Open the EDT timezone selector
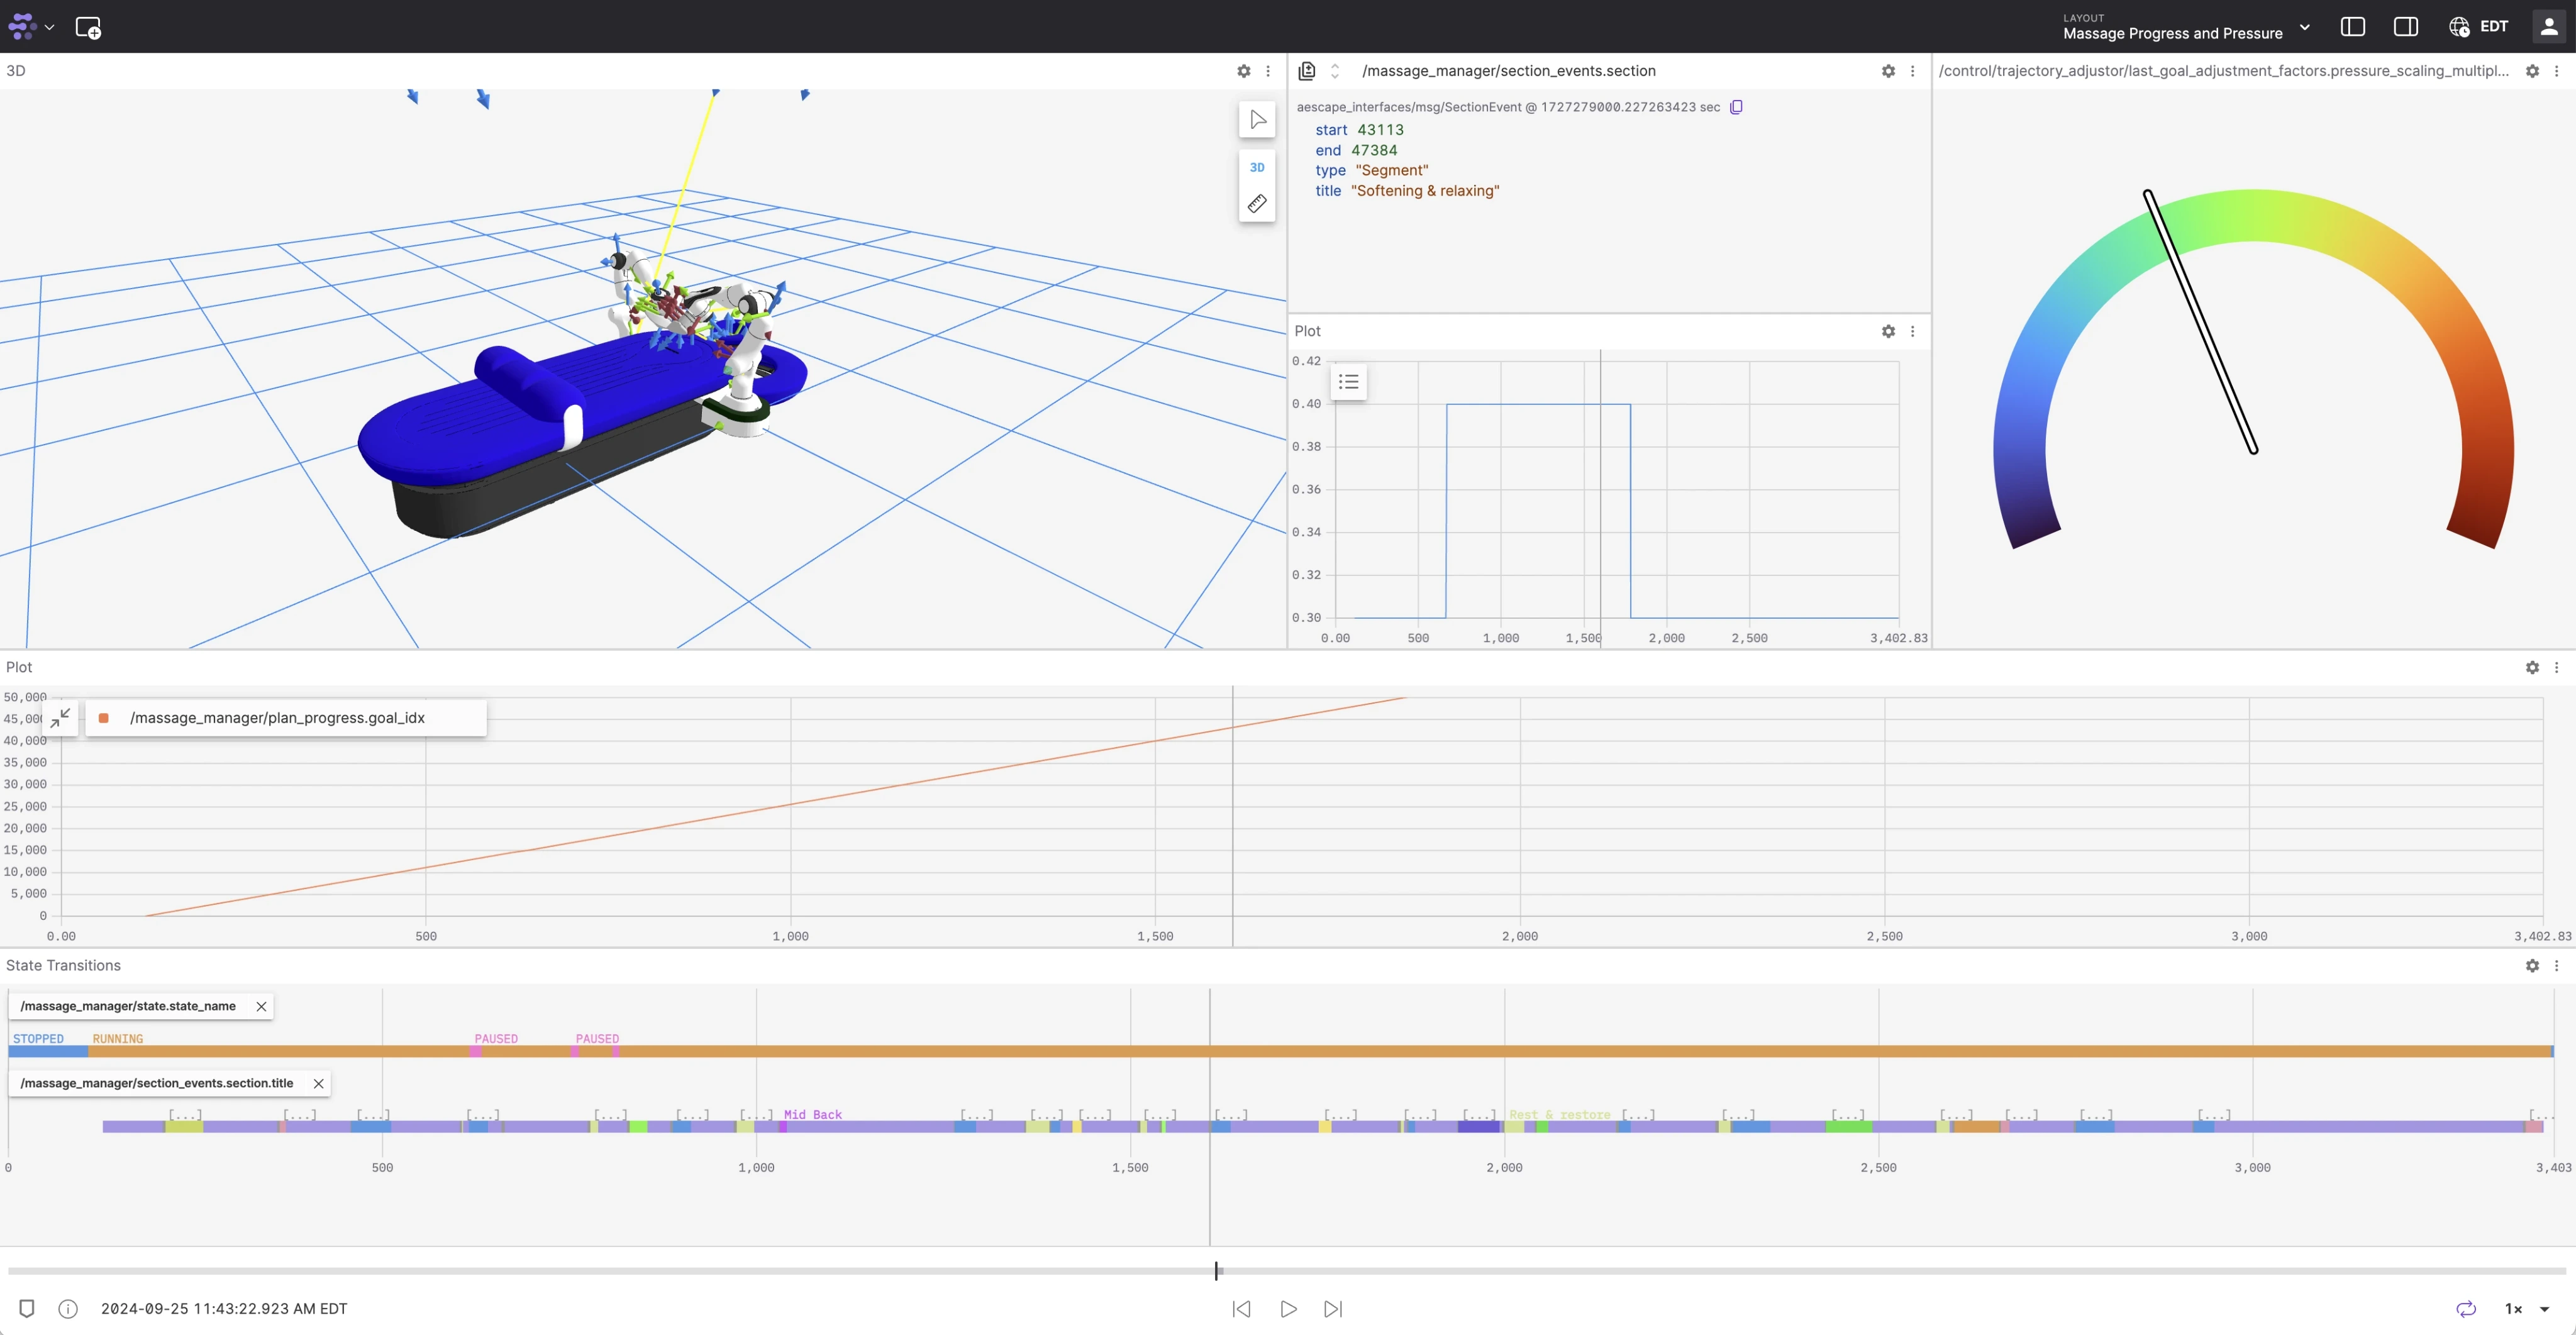Viewport: 2576px width, 1335px height. coord(2478,27)
